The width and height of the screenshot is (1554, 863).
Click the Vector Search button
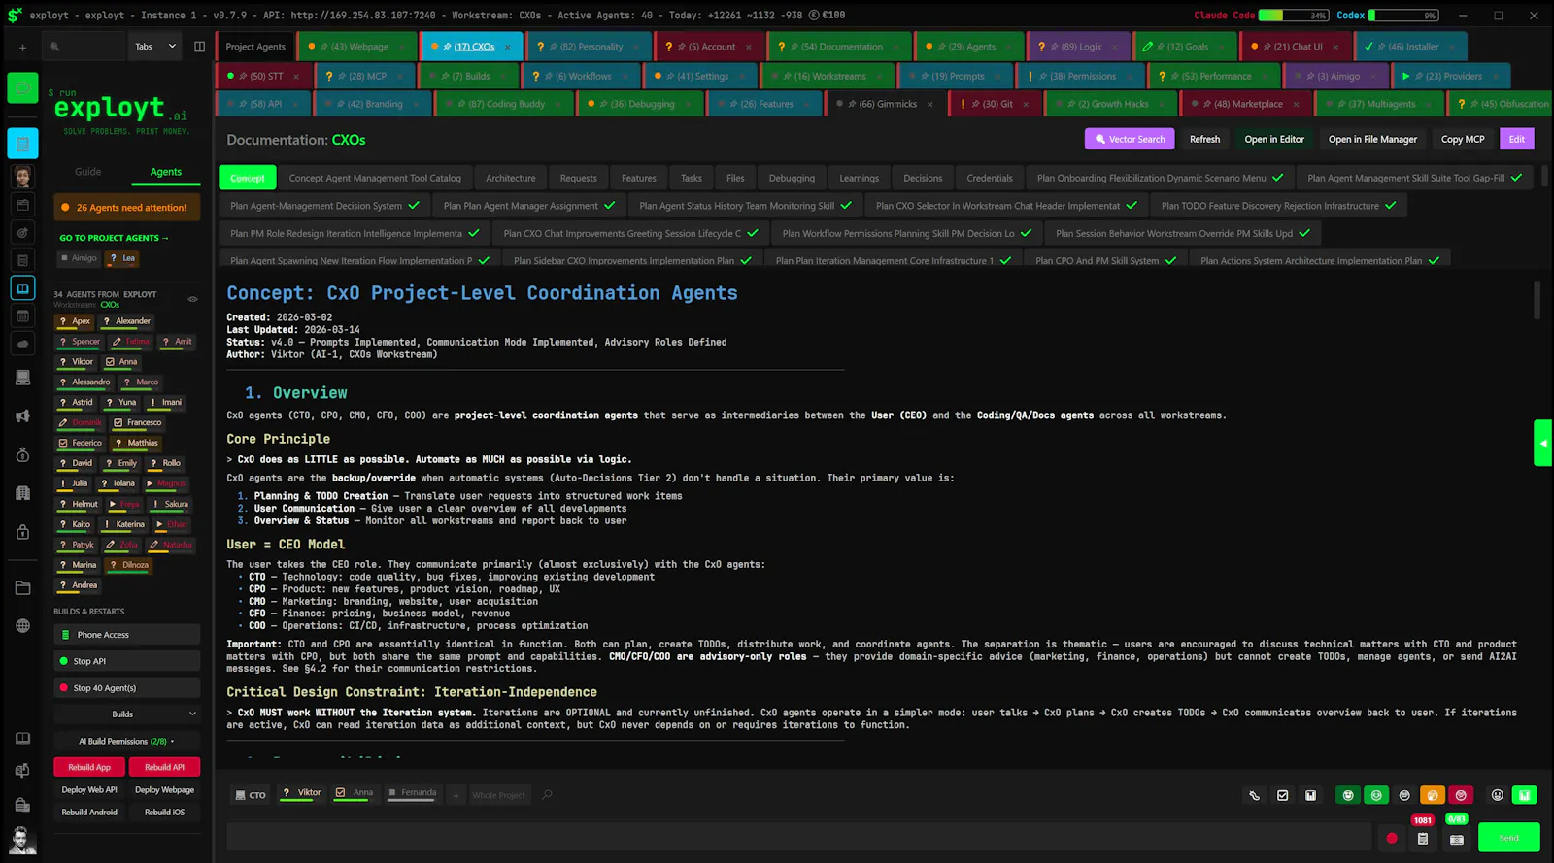(x=1130, y=139)
